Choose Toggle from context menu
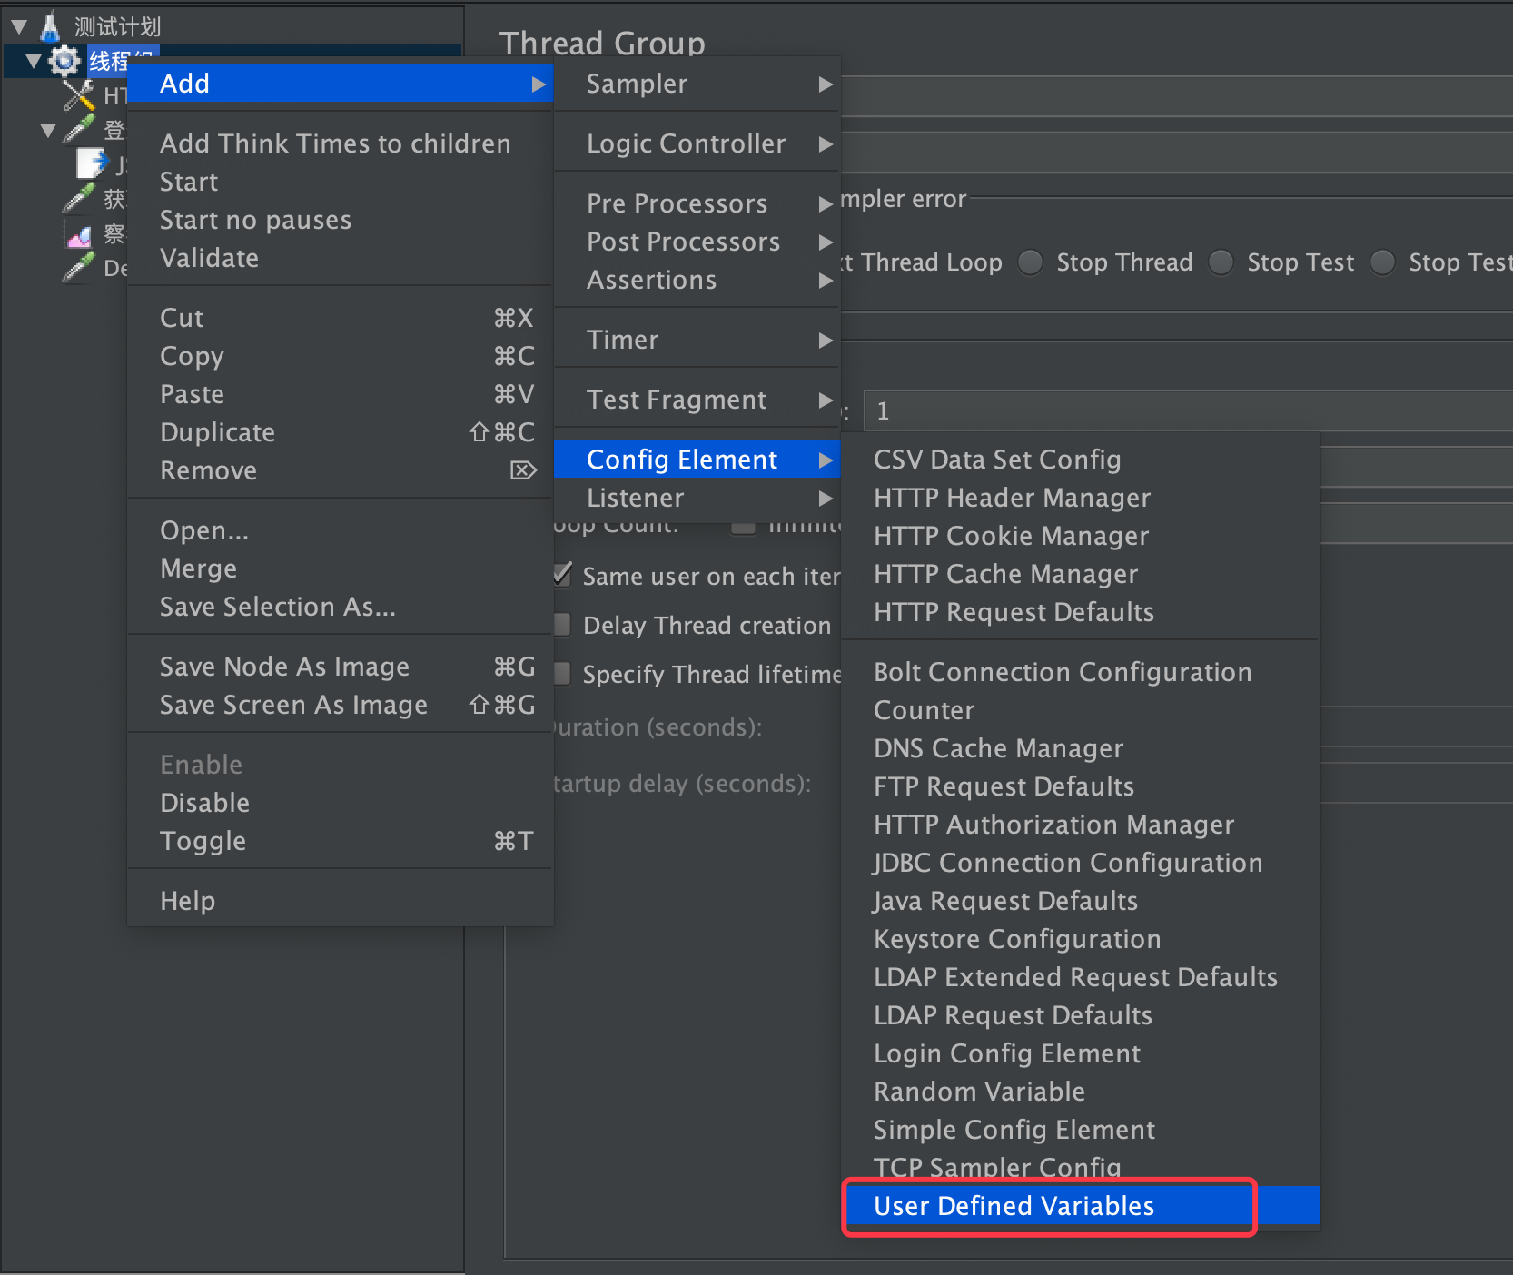Viewport: 1513px width, 1275px height. [341, 841]
